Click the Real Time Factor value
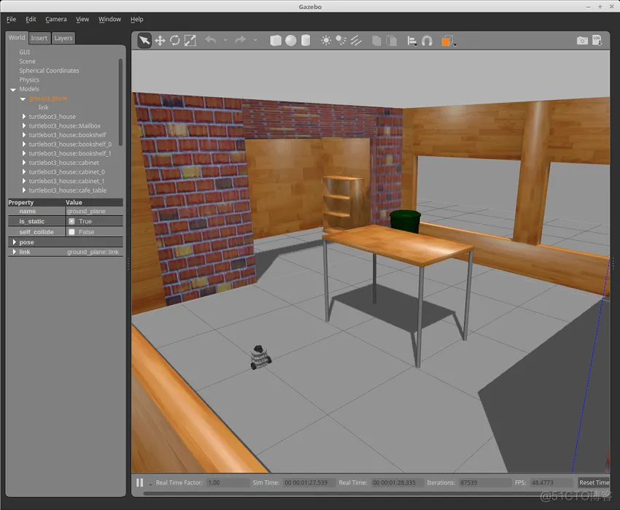The width and height of the screenshot is (620, 510). point(227,483)
